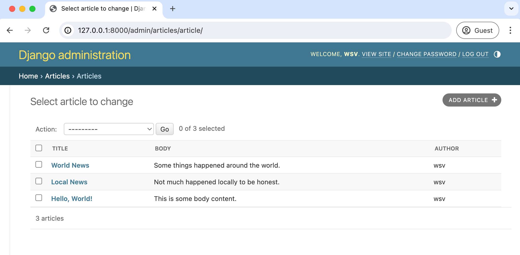Viewport: 520px width, 255px height.
Task: Click the author wsv in Hello, World! row
Action: pos(439,199)
